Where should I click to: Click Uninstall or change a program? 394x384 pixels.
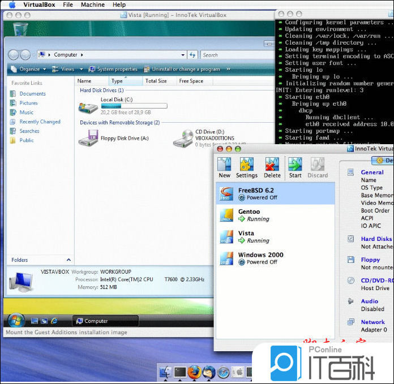coord(182,69)
